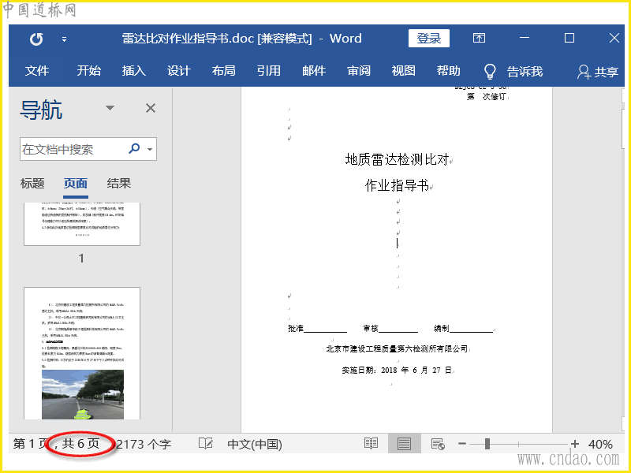Viewport: 631px width, 473px height.
Task: Click the 共享 share button
Action: (x=597, y=72)
